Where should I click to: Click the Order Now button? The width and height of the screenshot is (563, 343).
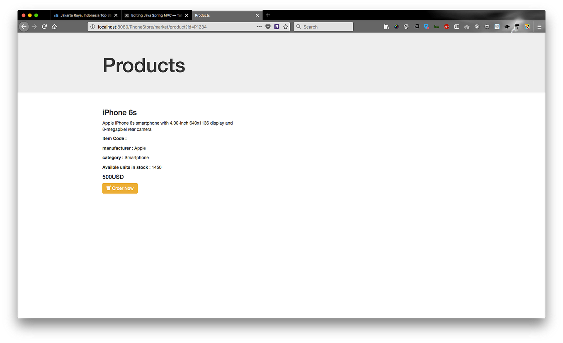coord(120,188)
